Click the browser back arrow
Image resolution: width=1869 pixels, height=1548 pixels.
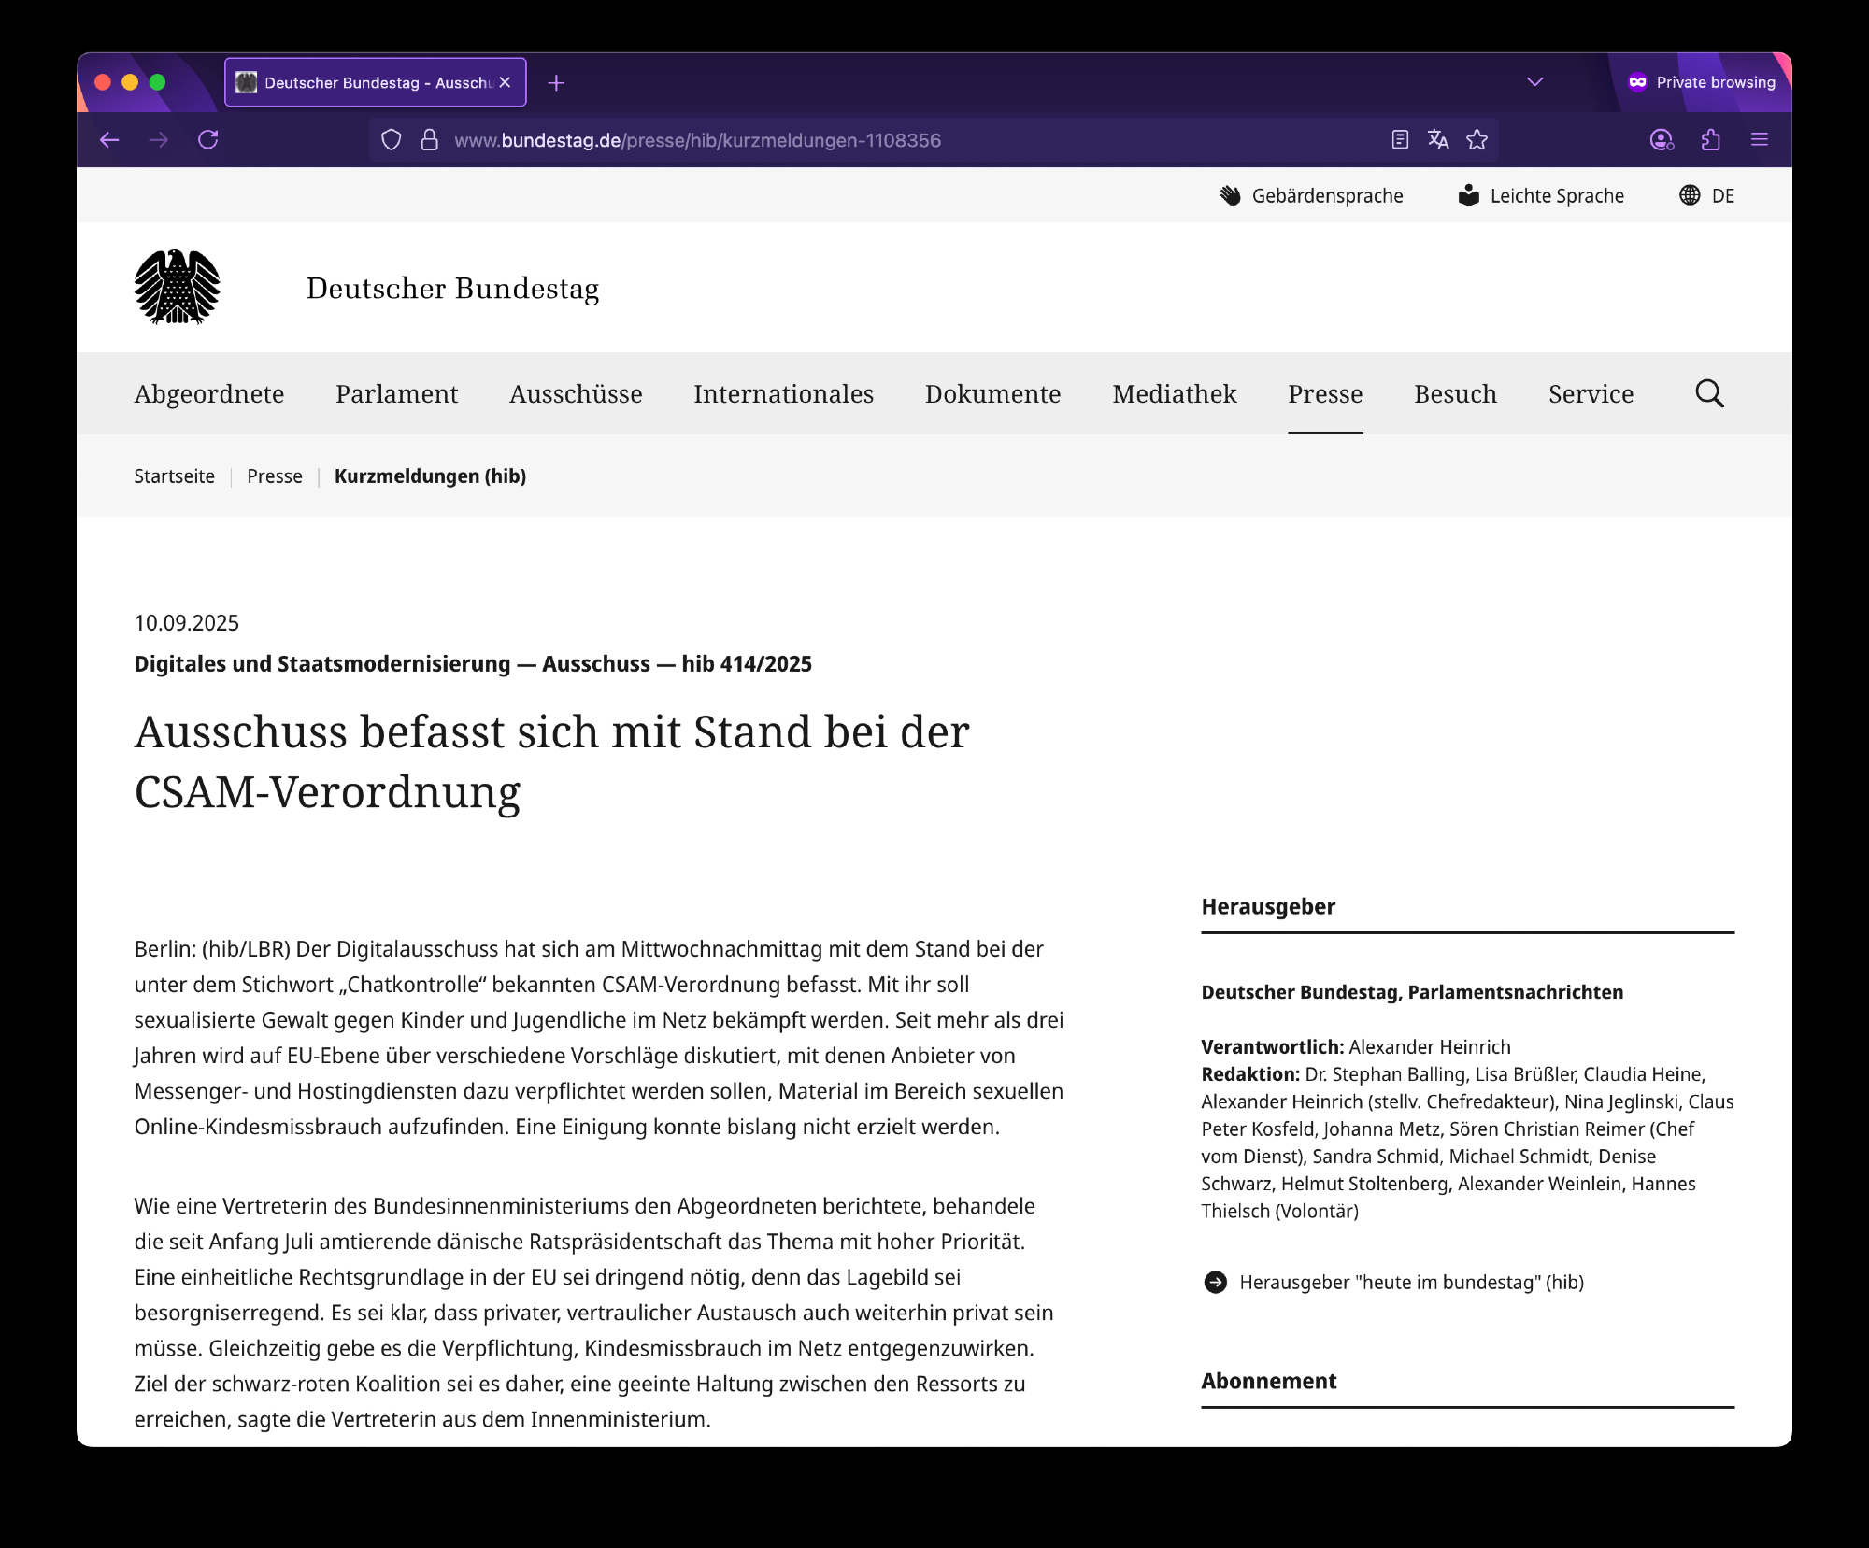[x=109, y=140]
